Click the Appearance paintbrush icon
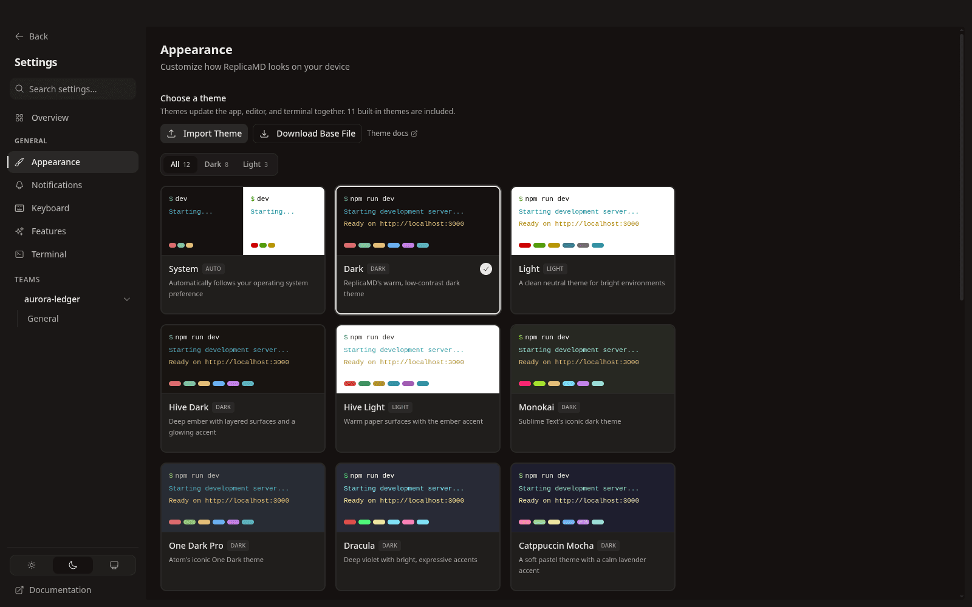 (x=19, y=162)
